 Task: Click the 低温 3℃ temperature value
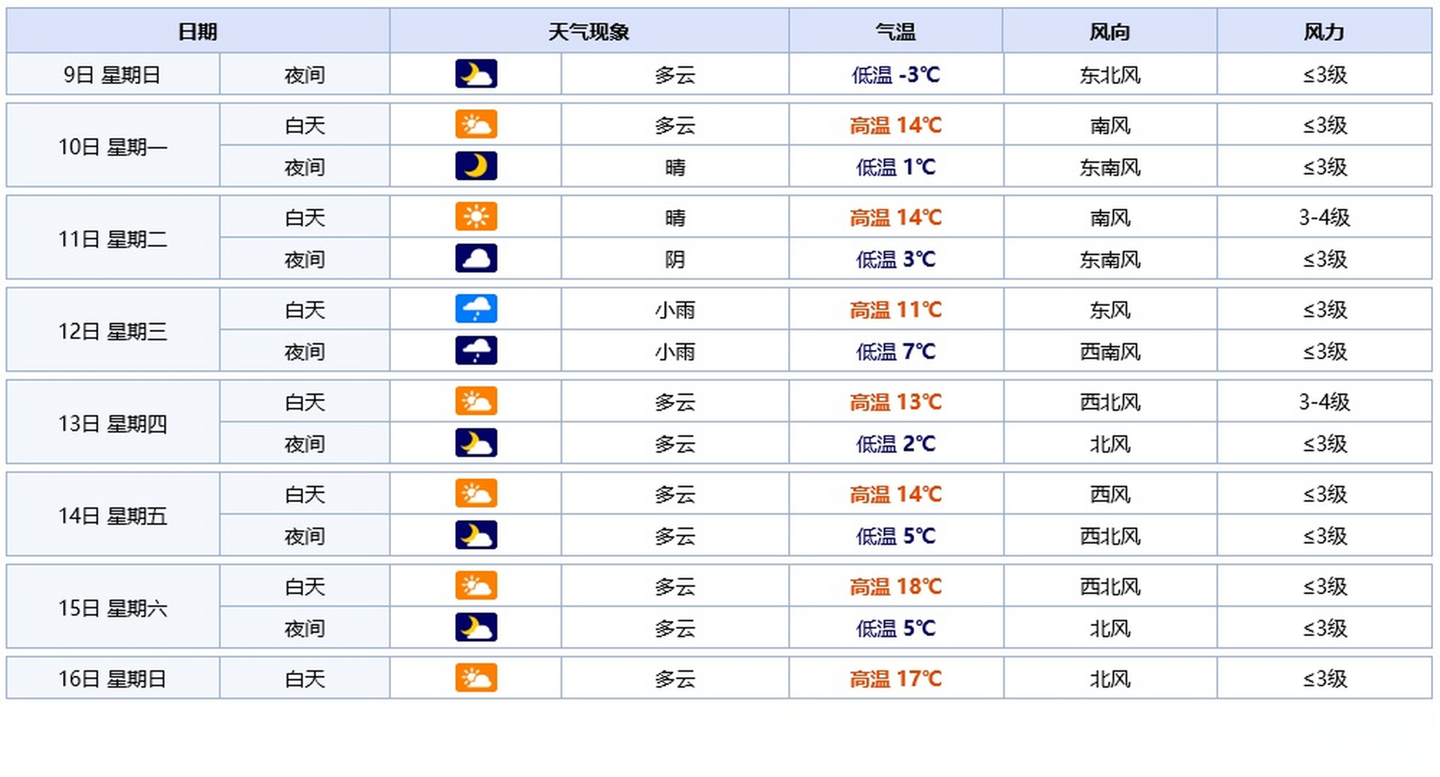pyautogui.click(x=895, y=259)
